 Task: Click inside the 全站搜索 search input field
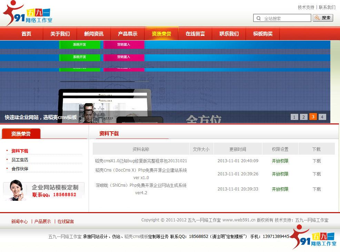tap(283, 18)
